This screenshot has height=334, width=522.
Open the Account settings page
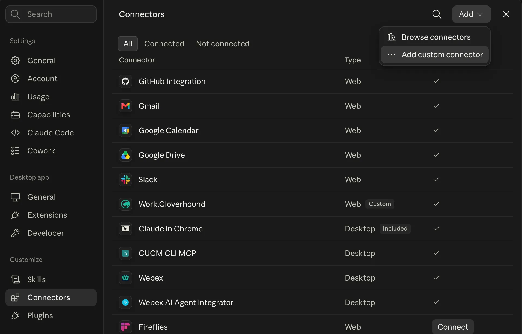[51, 79]
